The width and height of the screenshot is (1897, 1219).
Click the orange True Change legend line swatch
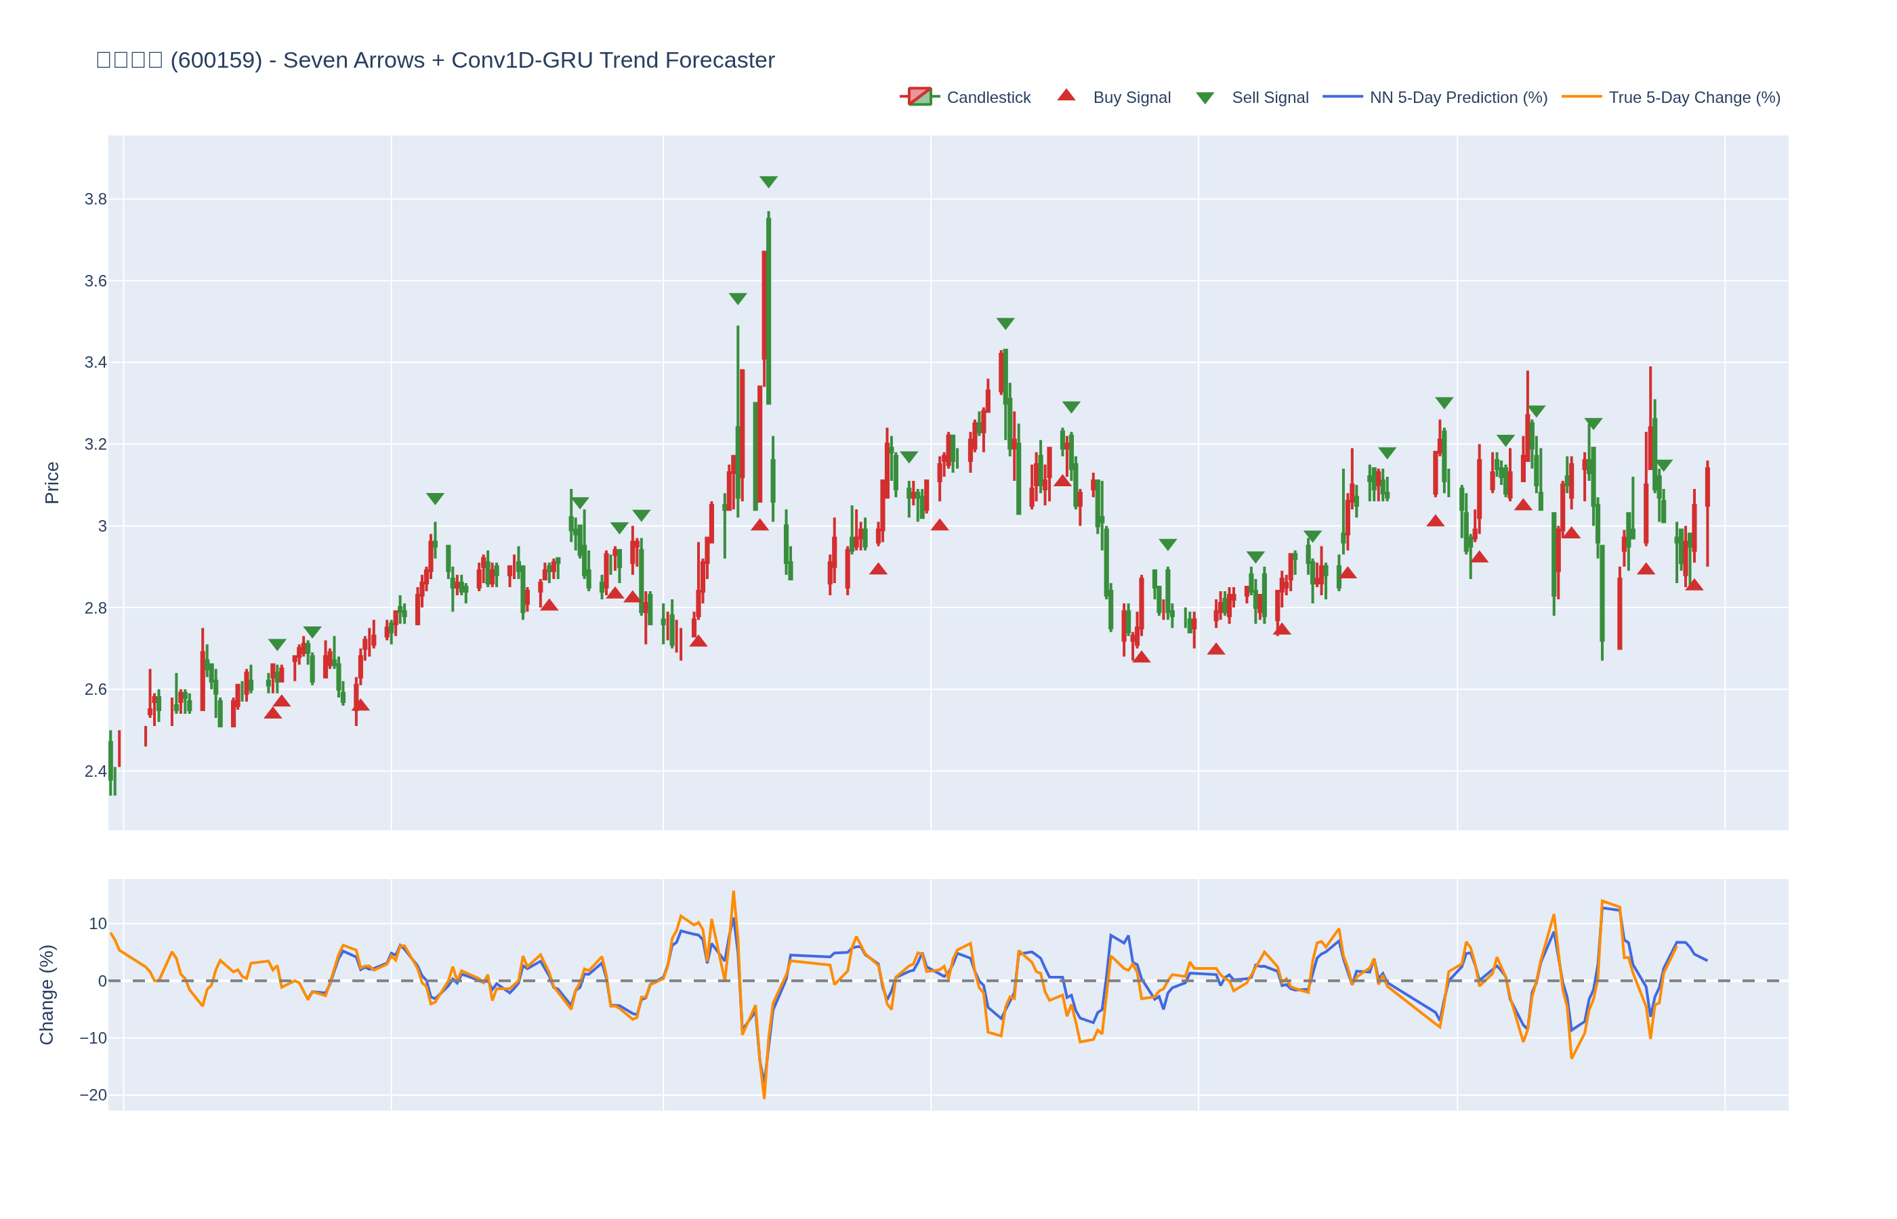click(1581, 98)
